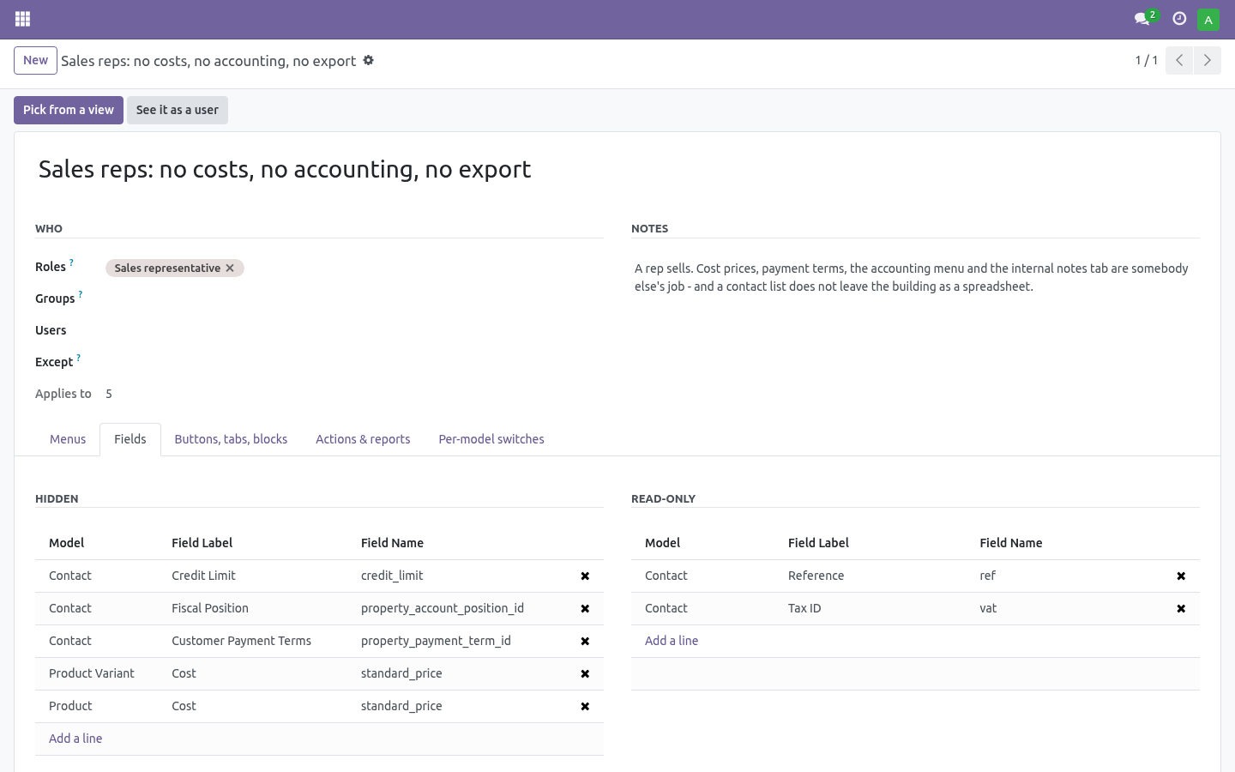Remove the Sales representative role tag
The height and width of the screenshot is (772, 1235).
click(230, 268)
